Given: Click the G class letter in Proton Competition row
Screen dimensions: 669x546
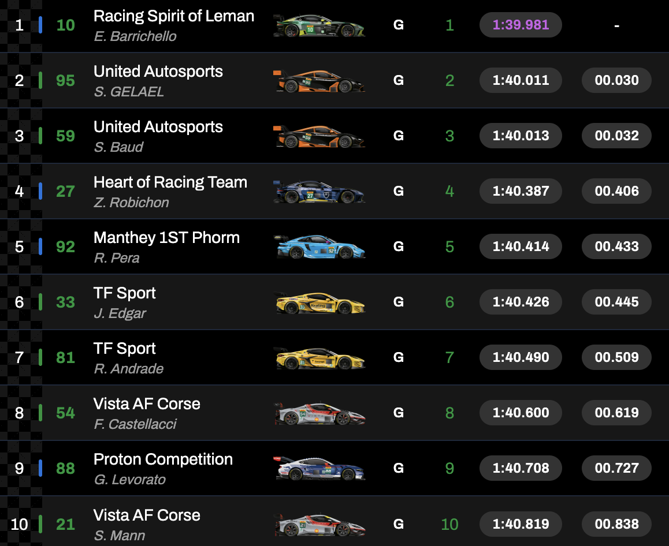Looking at the screenshot, I should coord(399,468).
